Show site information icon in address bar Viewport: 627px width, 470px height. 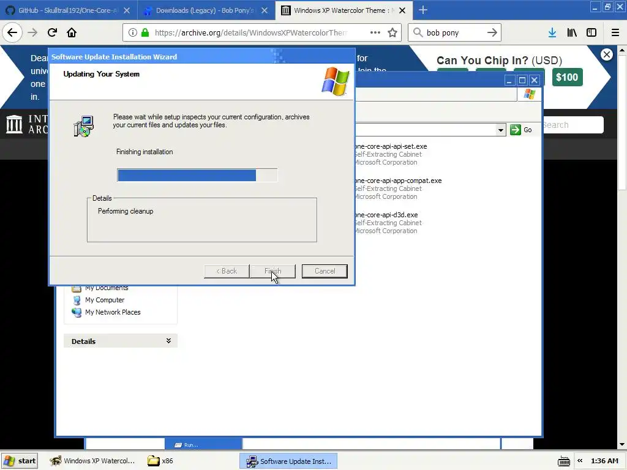[x=133, y=33]
